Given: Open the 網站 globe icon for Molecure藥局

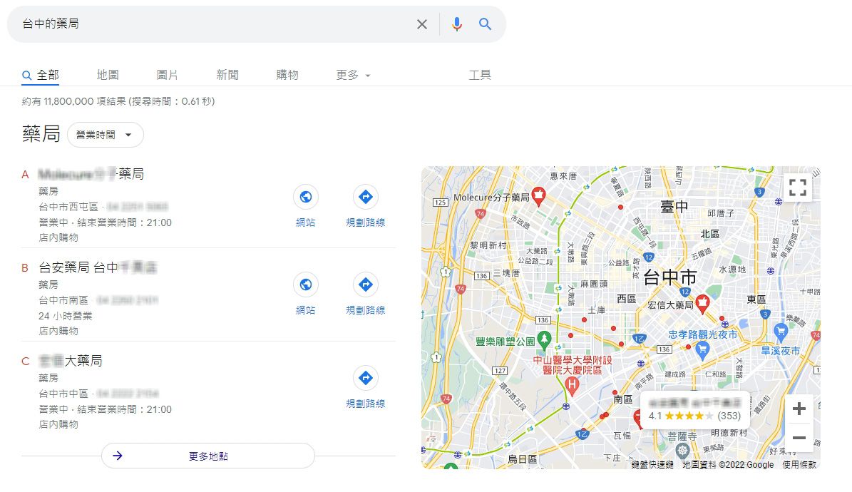Looking at the screenshot, I should (306, 197).
